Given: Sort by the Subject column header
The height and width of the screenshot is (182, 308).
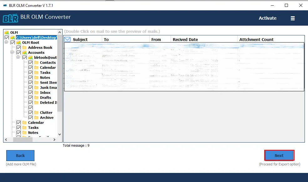Looking at the screenshot, I should 80,39.
